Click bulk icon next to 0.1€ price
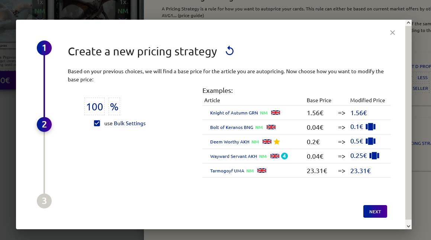 tap(370, 127)
